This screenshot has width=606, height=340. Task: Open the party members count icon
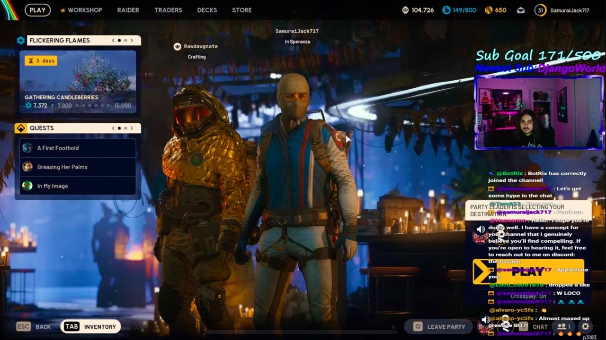(x=563, y=326)
